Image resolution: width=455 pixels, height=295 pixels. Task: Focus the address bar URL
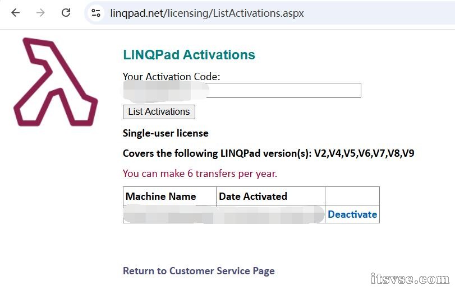click(206, 13)
